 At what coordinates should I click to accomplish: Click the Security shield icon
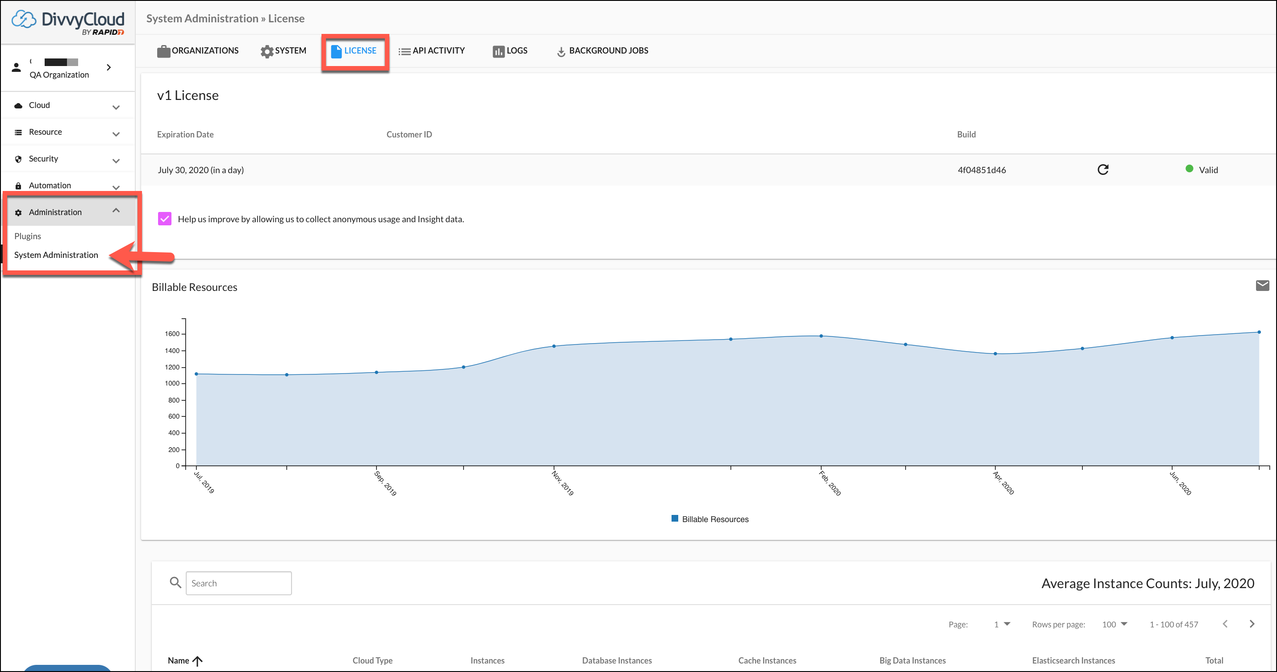point(18,159)
